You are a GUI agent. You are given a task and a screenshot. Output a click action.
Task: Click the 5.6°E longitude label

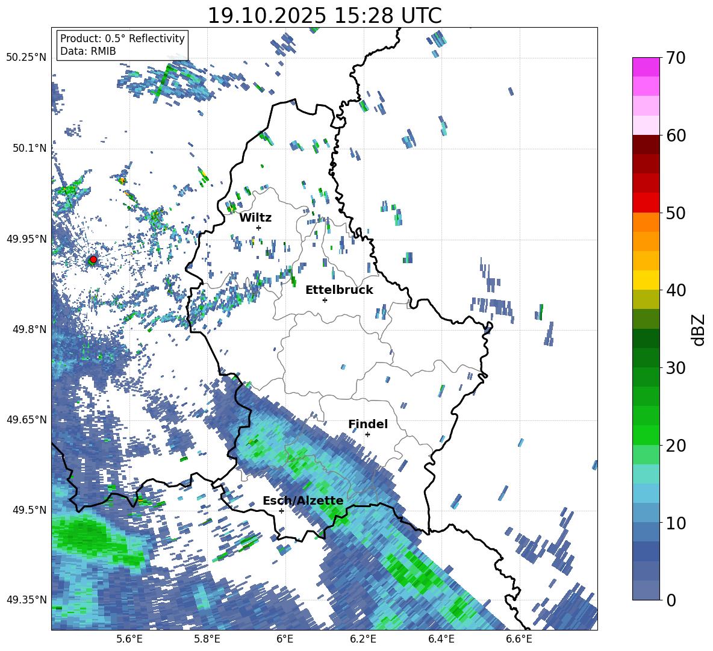click(129, 639)
